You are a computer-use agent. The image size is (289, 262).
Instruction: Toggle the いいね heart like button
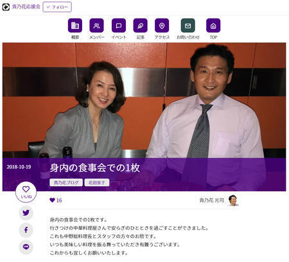coord(26,192)
